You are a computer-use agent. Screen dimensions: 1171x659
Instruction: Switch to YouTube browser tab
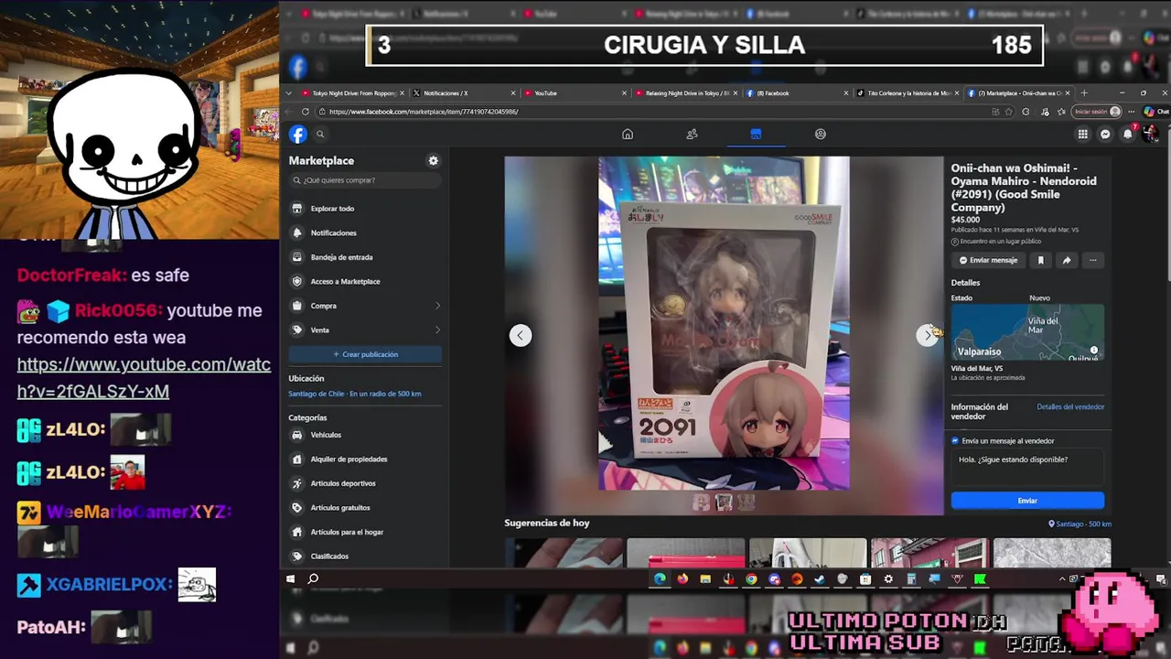tap(575, 93)
